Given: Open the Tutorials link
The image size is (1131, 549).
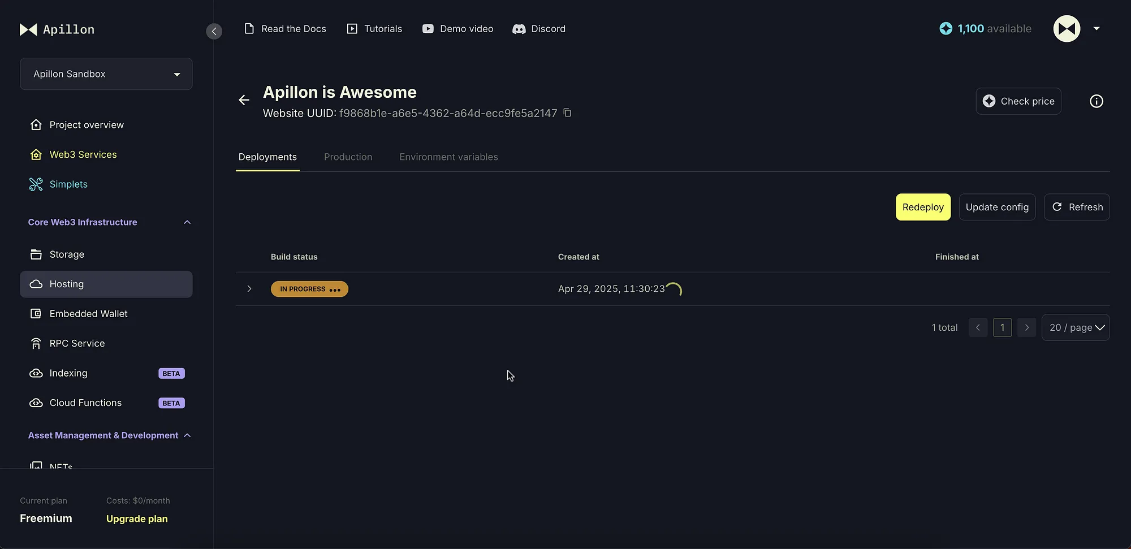Looking at the screenshot, I should 374,29.
